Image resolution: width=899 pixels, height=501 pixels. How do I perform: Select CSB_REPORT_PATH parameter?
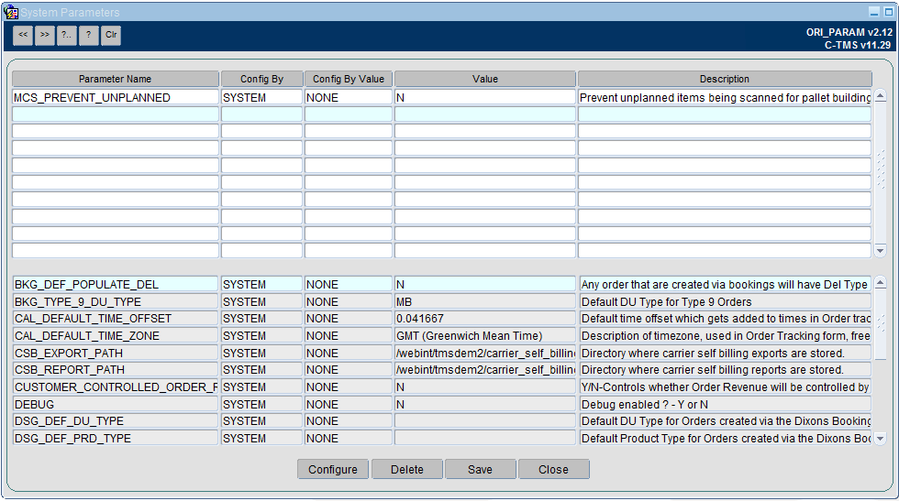click(116, 370)
